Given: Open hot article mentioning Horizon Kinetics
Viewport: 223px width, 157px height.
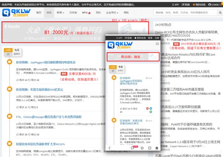Looking at the screenshot, I should coord(188,56).
